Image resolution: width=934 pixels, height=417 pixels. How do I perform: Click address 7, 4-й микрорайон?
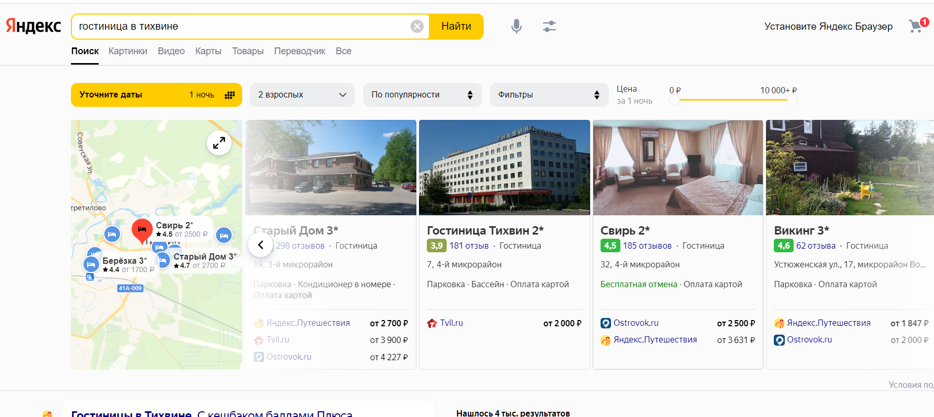[x=464, y=264]
